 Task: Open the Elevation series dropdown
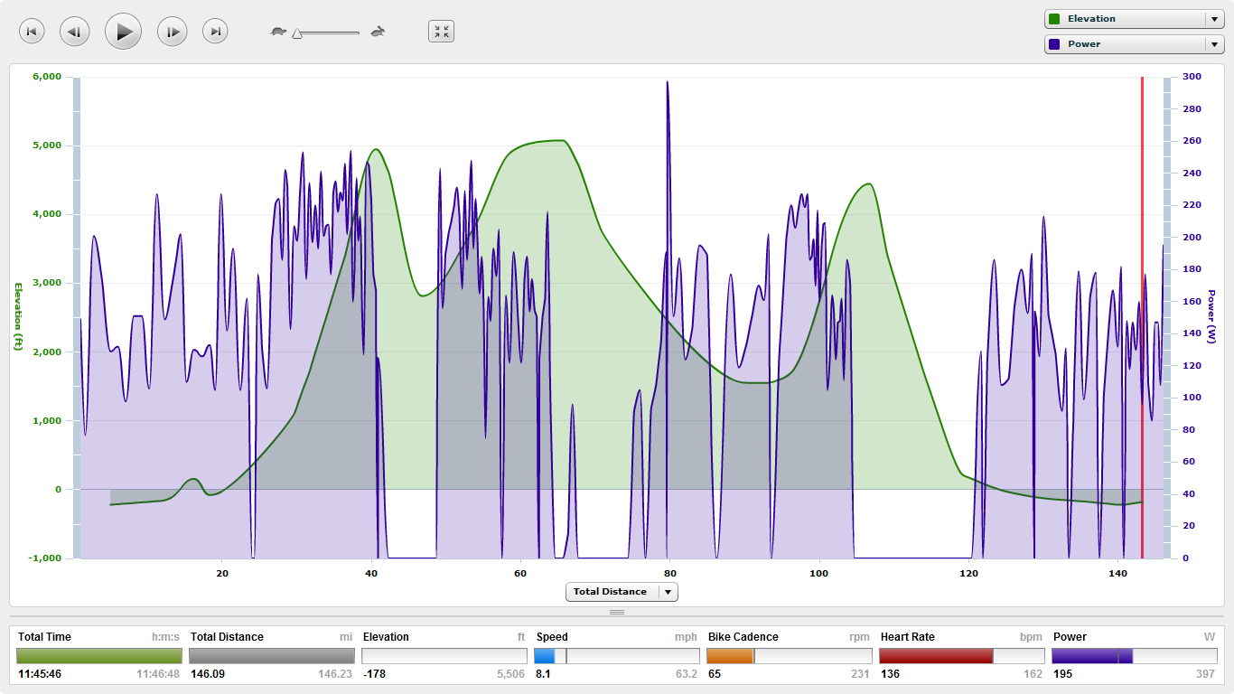coord(1212,19)
